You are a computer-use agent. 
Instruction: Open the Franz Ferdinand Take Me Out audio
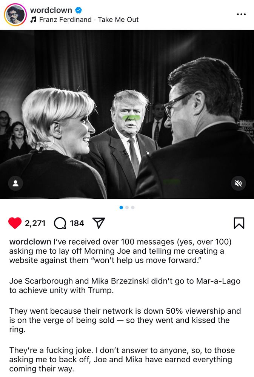click(x=89, y=20)
